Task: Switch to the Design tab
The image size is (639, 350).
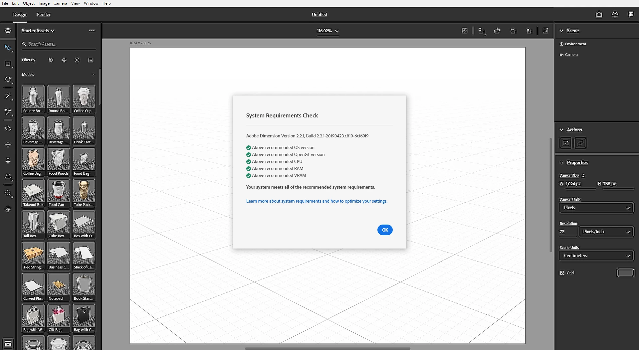Action: [x=20, y=14]
